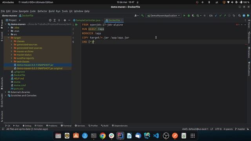
Task: Open Project panel gear options
Action: pos(65,20)
